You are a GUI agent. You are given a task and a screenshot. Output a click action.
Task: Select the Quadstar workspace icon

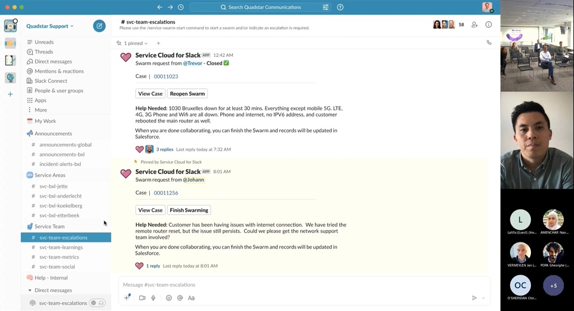(x=10, y=26)
